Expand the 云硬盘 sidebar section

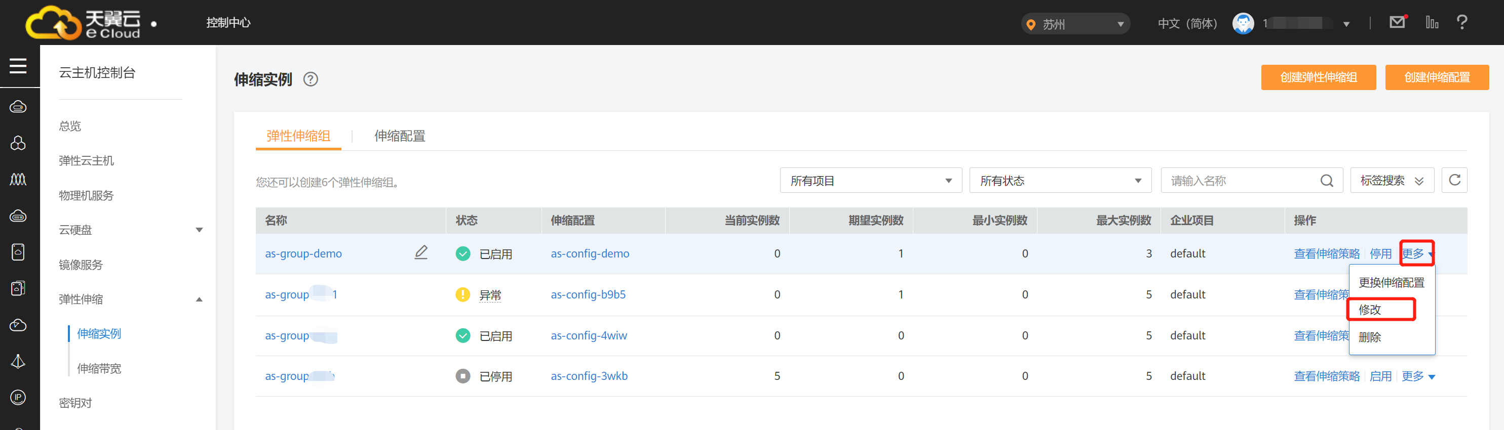pyautogui.click(x=199, y=230)
